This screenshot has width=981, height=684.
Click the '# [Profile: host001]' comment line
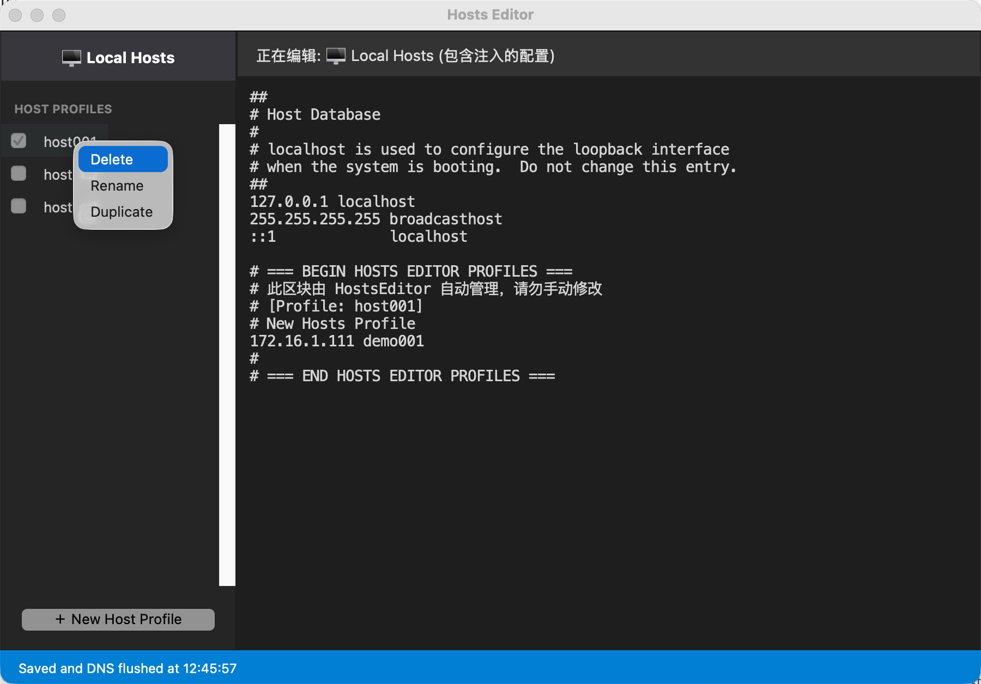[x=336, y=306]
